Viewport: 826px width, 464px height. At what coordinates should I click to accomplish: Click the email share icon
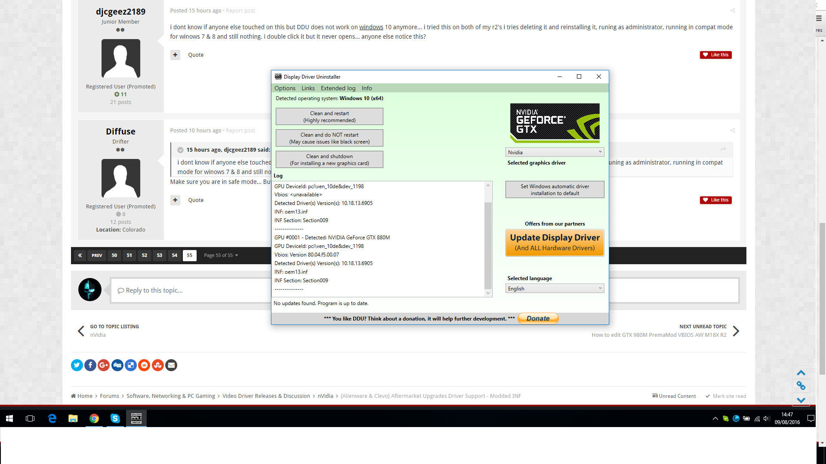pos(171,365)
